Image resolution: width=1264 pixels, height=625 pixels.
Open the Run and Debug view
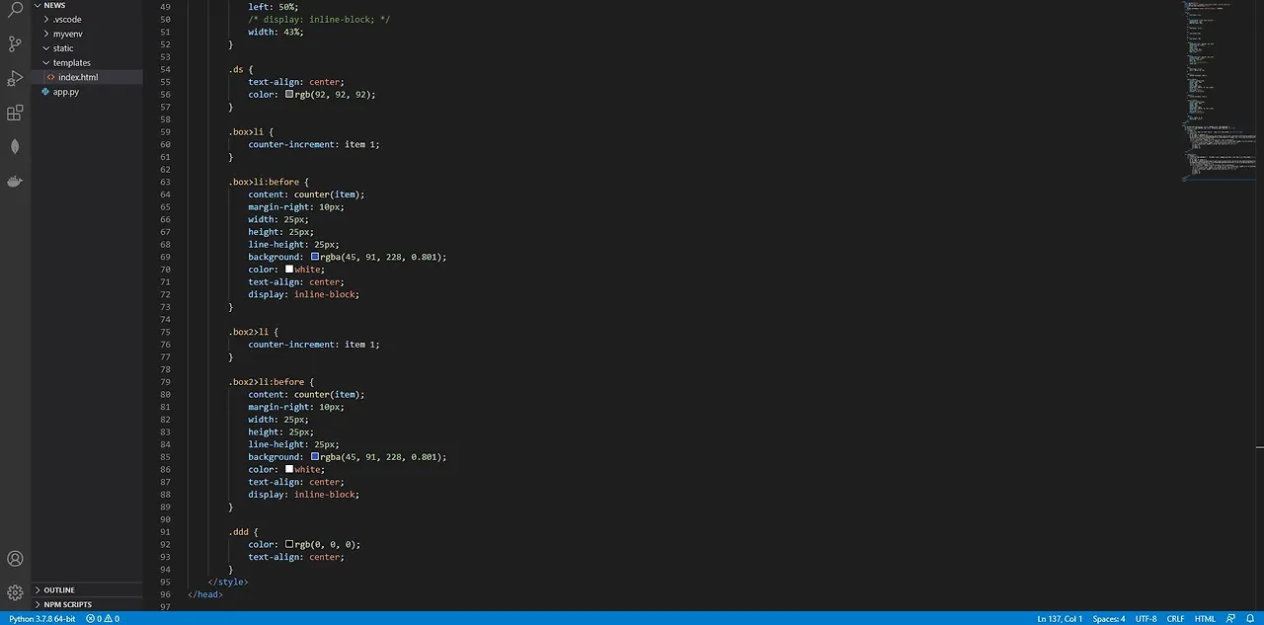tap(15, 78)
